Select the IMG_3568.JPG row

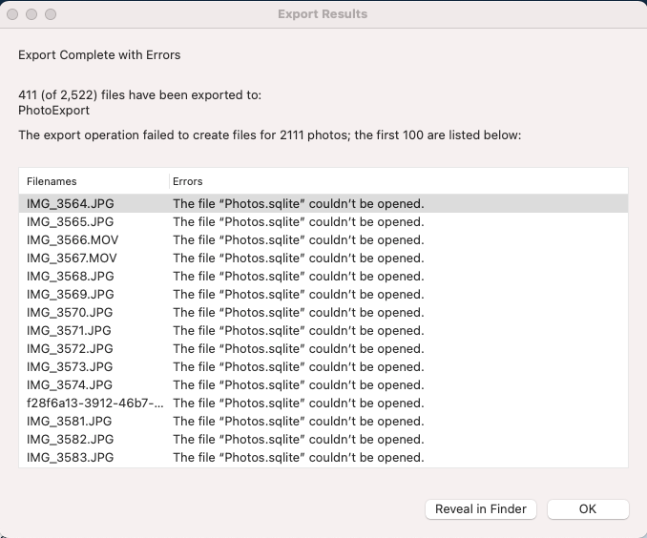click(323, 276)
